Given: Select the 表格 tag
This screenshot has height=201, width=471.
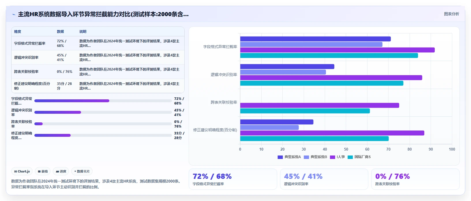Looking at the screenshot, I should point(43,171).
